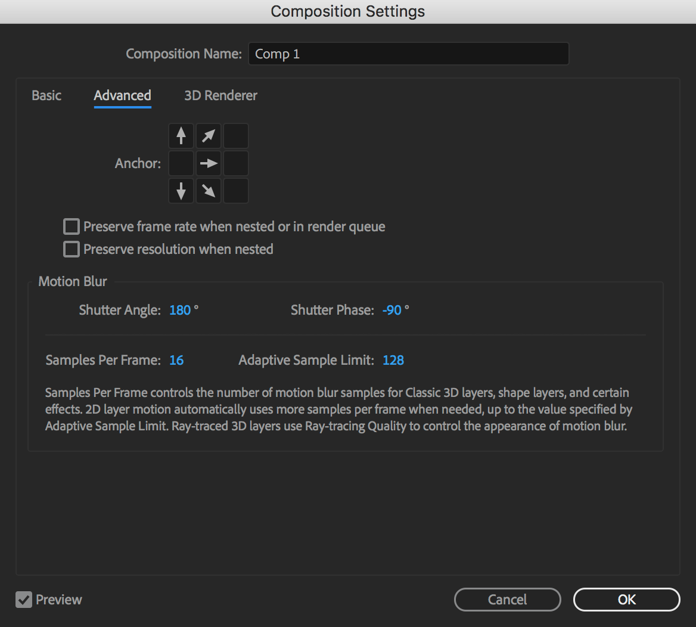Set anchor to the middle-right empty cell
The width and height of the screenshot is (696, 627).
pyautogui.click(x=236, y=163)
